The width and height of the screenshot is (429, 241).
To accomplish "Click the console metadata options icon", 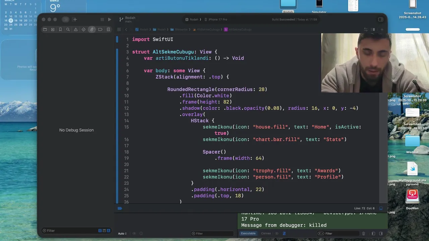I will [284, 234].
